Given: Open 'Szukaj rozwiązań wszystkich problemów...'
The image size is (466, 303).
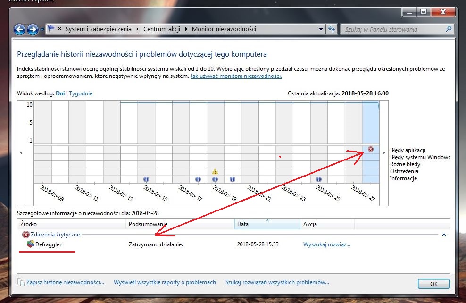Looking at the screenshot, I should pyautogui.click(x=277, y=282).
